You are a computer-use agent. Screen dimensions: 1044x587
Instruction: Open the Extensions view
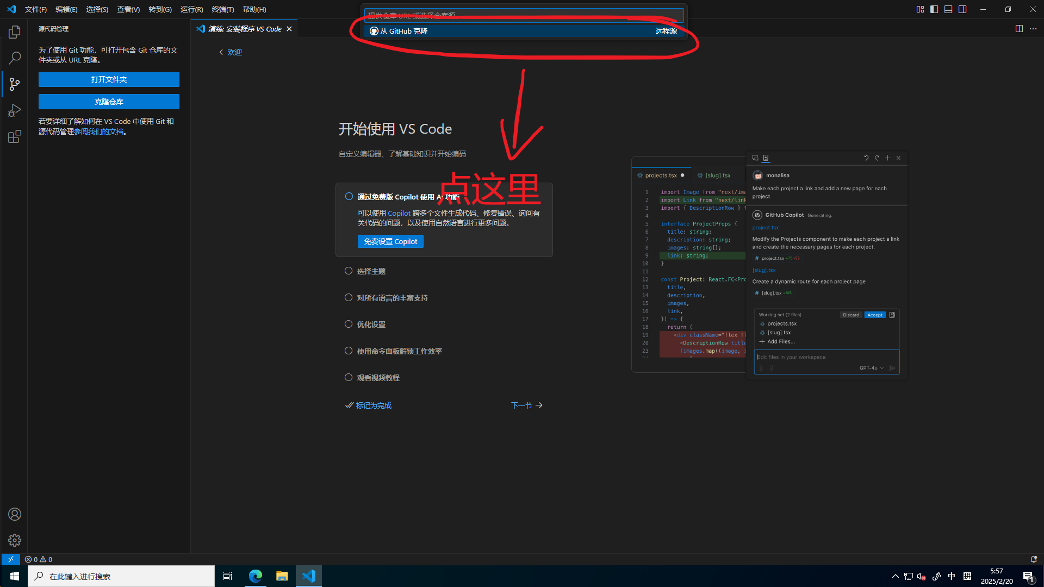(14, 136)
